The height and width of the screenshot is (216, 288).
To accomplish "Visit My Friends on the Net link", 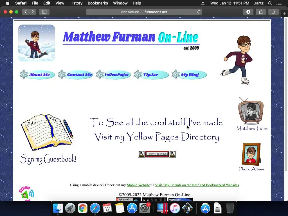I will [x=197, y=185].
